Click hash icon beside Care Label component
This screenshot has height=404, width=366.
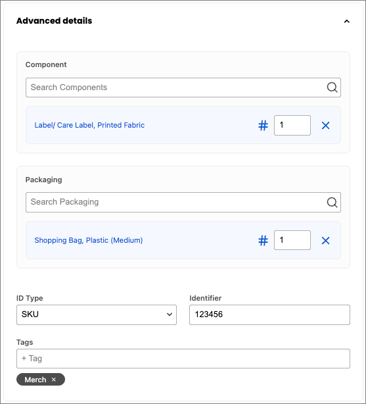(x=263, y=126)
